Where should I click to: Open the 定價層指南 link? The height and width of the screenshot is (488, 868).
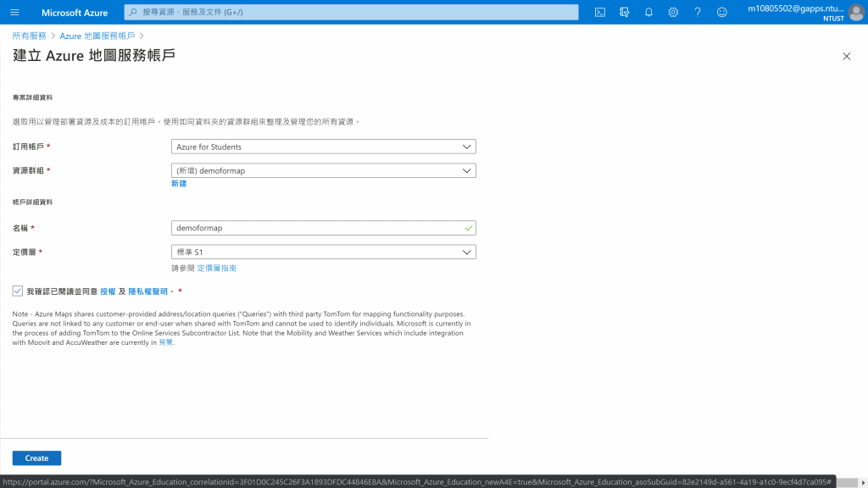pyautogui.click(x=216, y=269)
